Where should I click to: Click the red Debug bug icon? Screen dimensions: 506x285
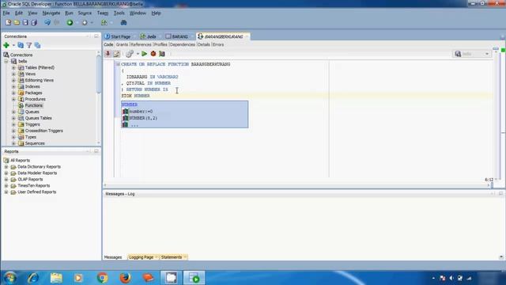point(153,54)
